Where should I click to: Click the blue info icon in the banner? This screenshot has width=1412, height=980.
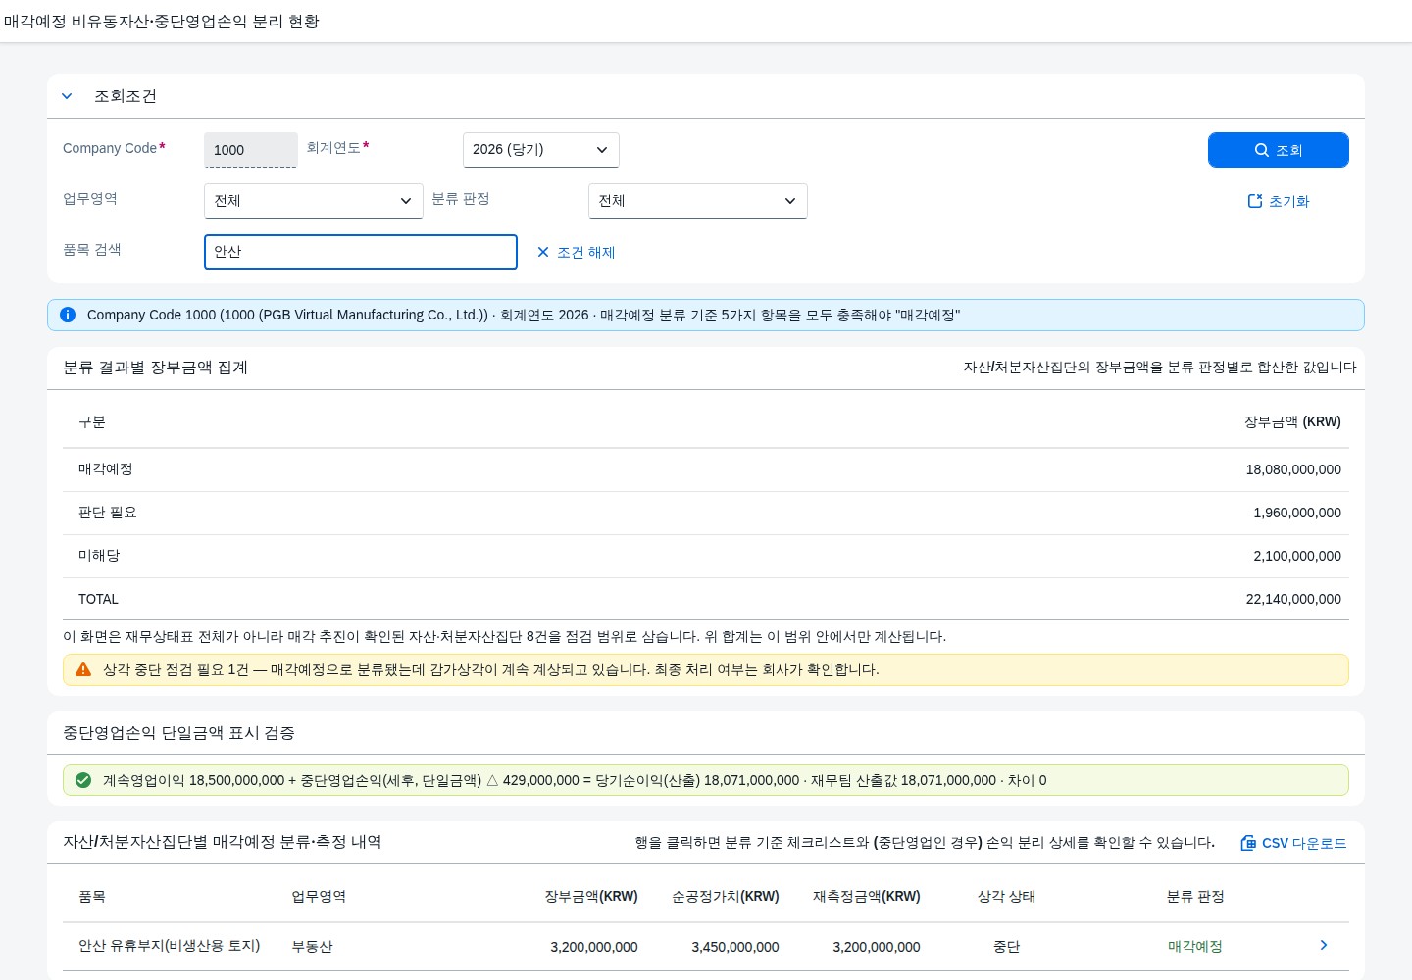coord(68,315)
